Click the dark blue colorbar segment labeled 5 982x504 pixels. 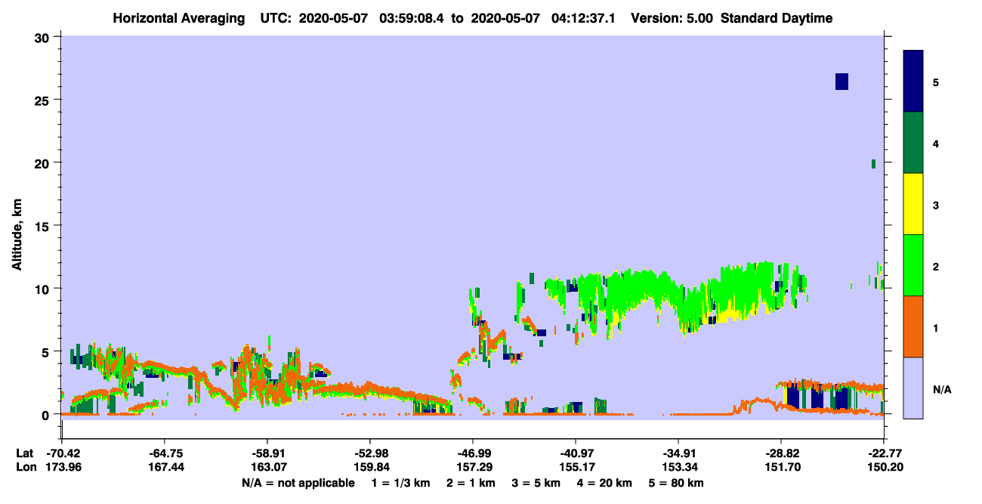pos(913,82)
